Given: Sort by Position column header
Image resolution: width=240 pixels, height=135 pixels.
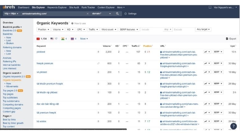Looking at the screenshot, I should pos(148,46).
